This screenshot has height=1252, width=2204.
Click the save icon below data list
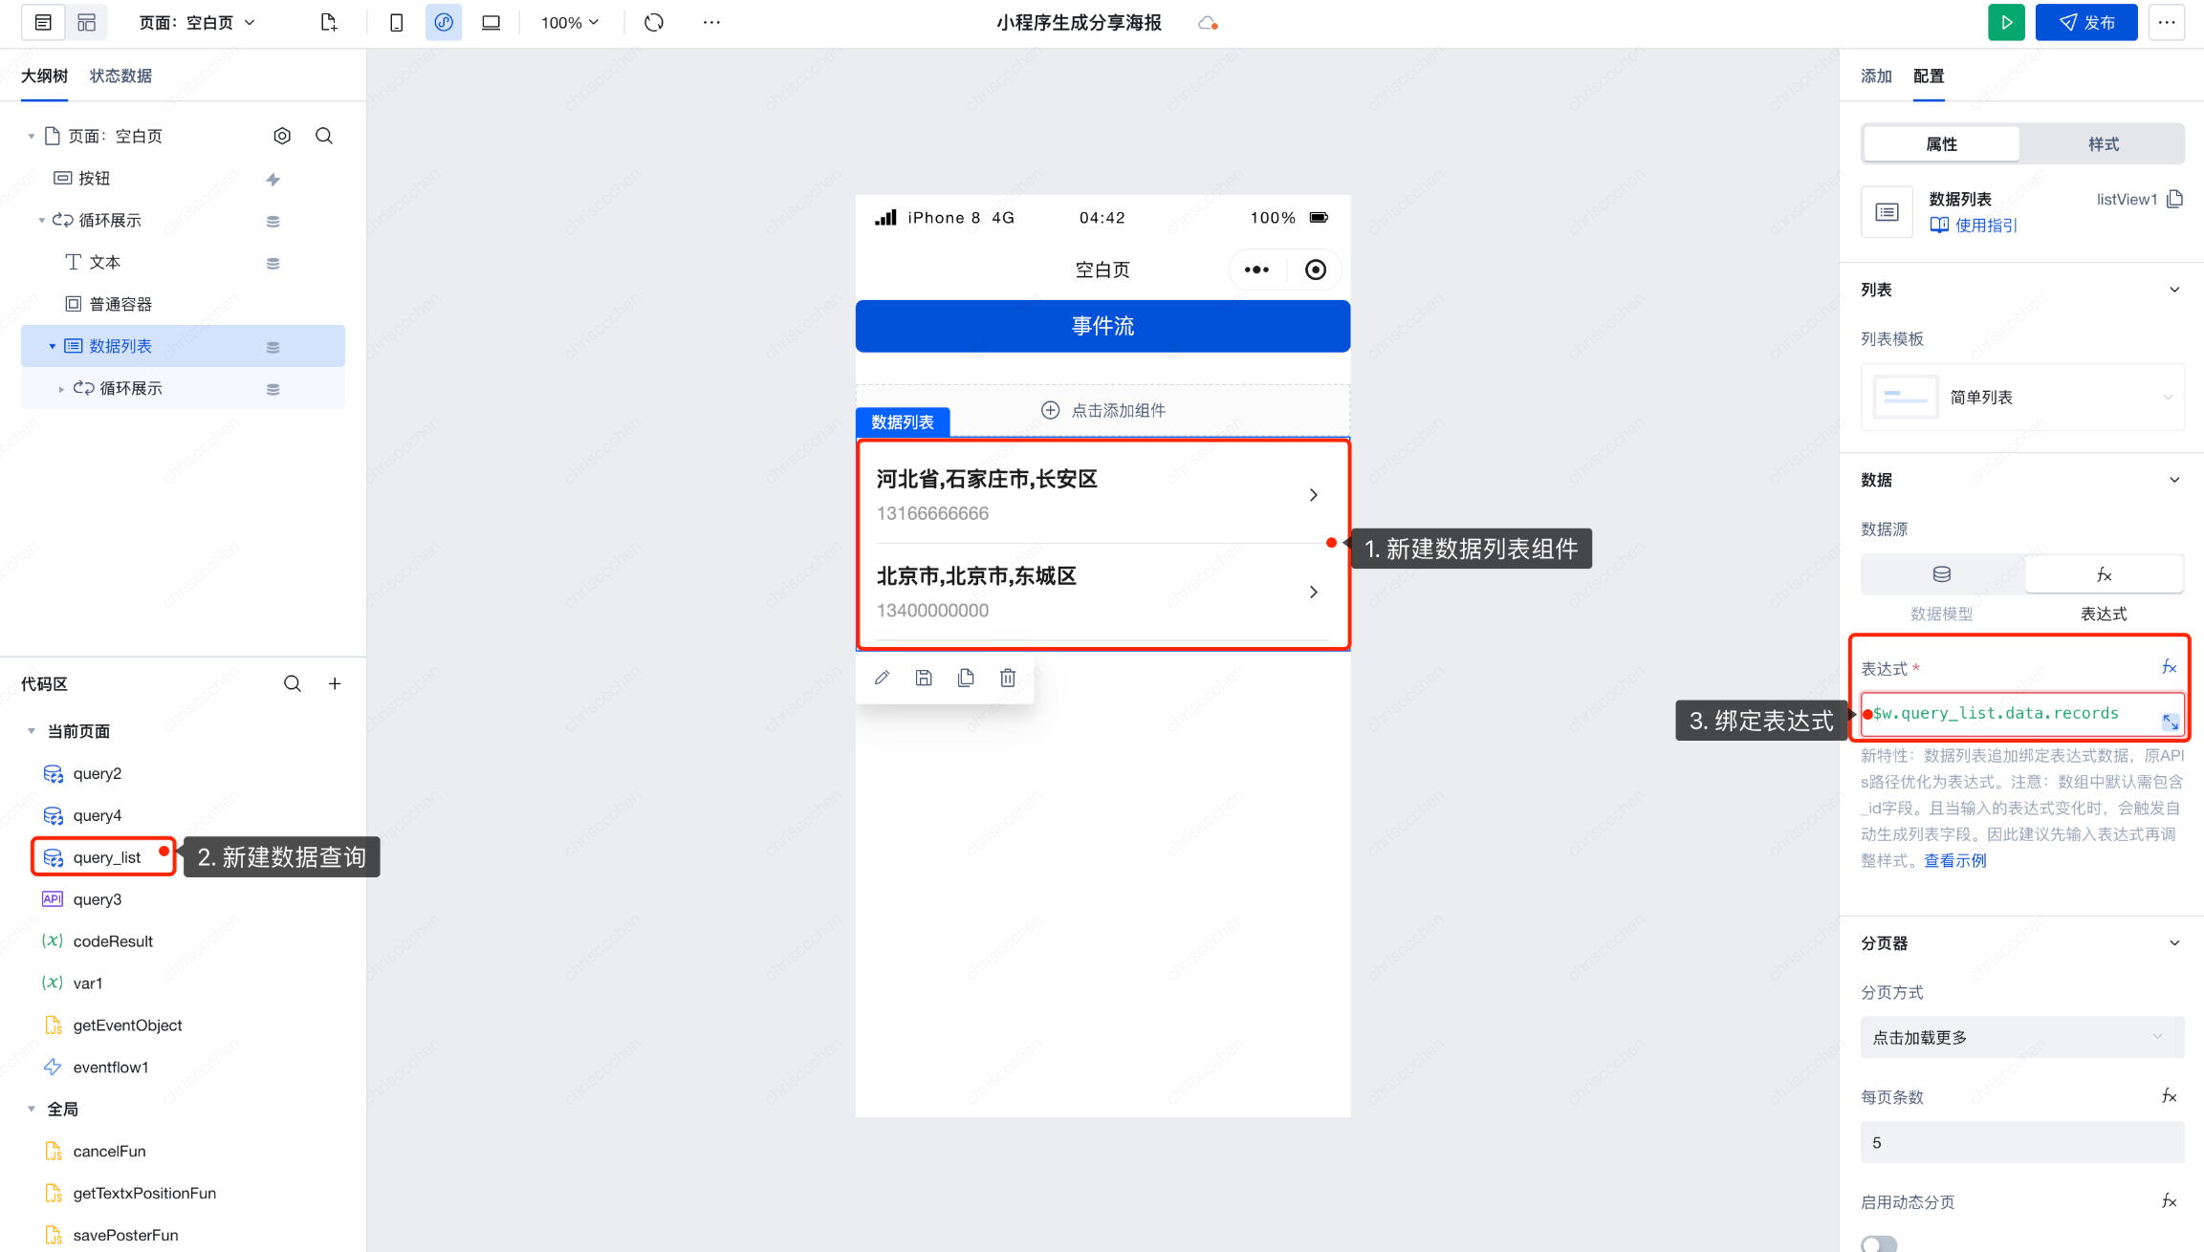tap(924, 678)
